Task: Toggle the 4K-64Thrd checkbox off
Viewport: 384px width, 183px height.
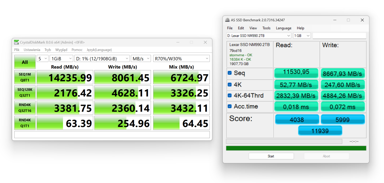Action: pyautogui.click(x=229, y=95)
